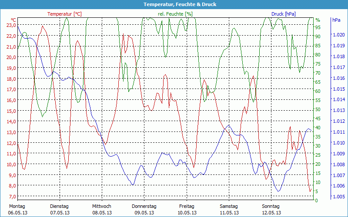Click the 50 humidity axis value

(x=318, y=109)
